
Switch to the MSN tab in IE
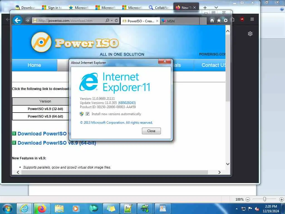pyautogui.click(x=180, y=21)
